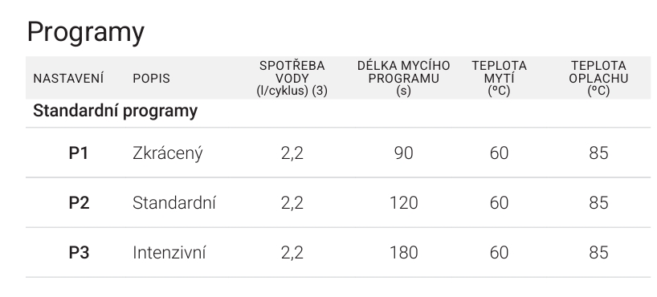The width and height of the screenshot is (657, 297).
Task: Select the DÉLKA MYCÍHO PROGRAMU header
Action: (403, 79)
